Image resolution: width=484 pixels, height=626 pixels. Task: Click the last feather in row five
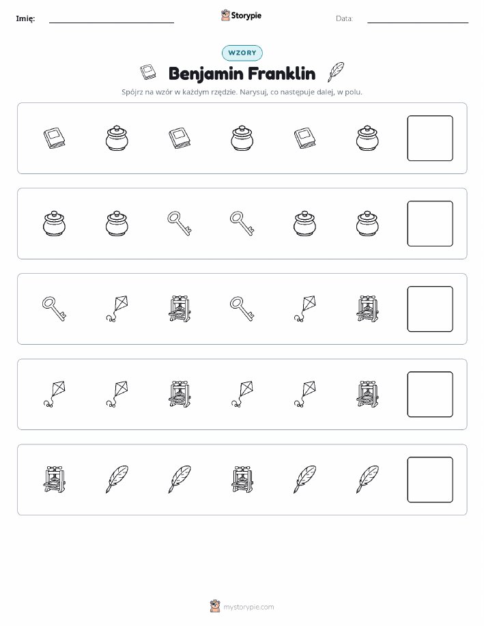click(x=367, y=479)
